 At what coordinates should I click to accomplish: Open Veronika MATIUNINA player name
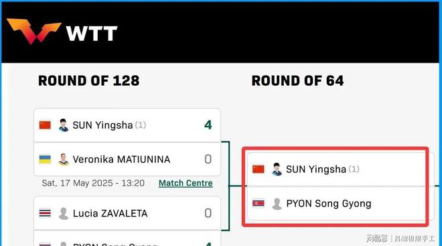coord(121,160)
